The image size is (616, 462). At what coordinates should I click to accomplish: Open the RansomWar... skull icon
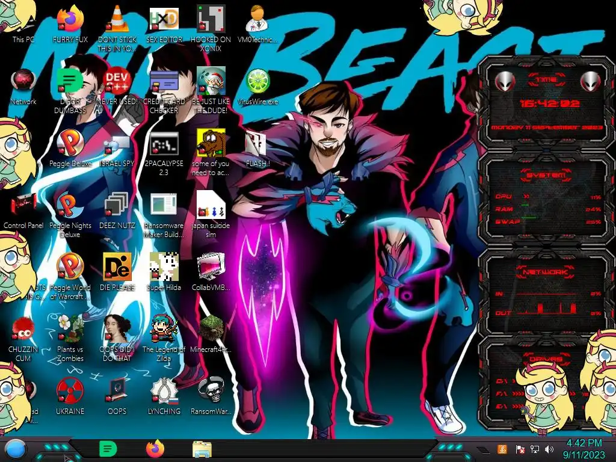(211, 396)
